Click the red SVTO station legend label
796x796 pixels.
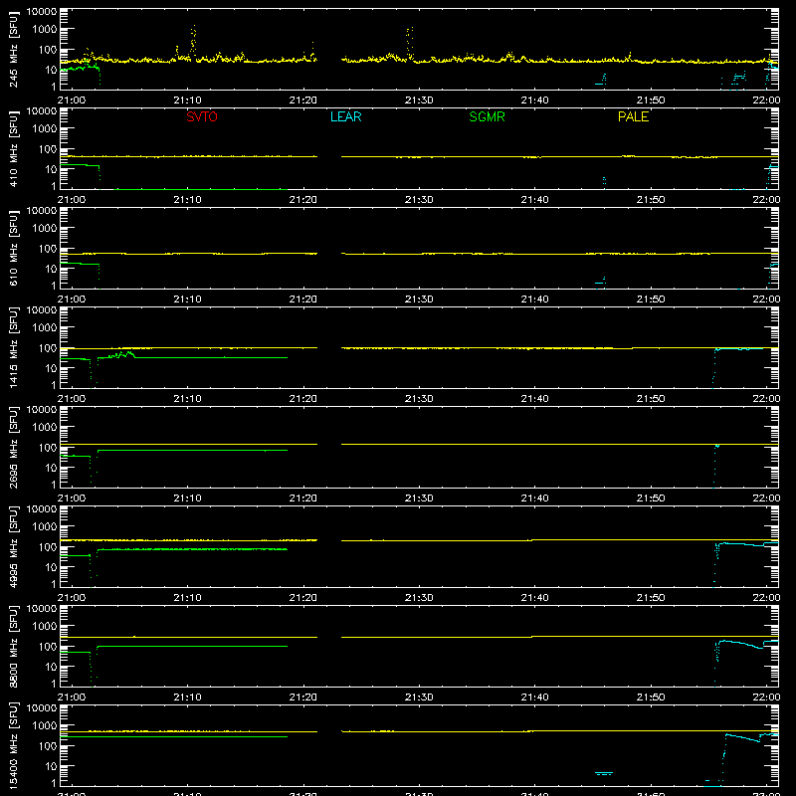202,116
